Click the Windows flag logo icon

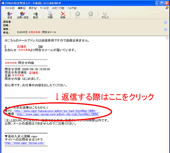tap(167, 8)
